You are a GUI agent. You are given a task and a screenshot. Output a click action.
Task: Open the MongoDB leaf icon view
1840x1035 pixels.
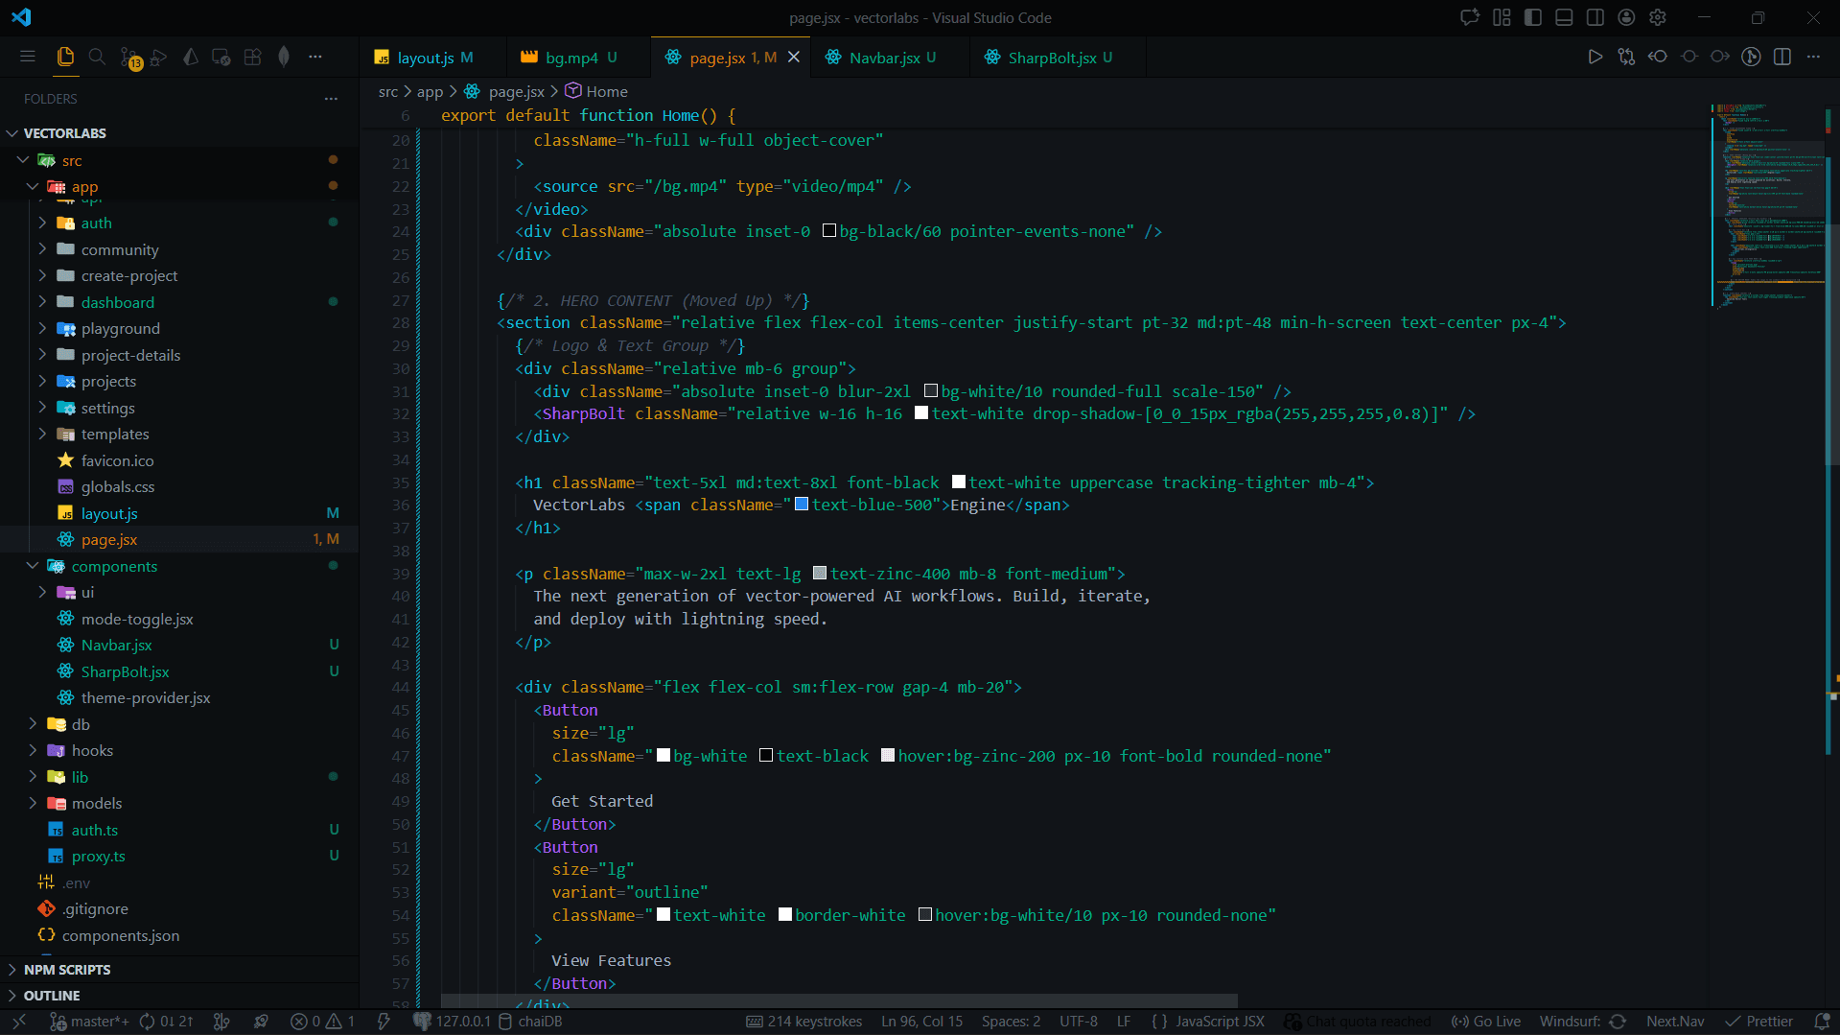click(x=284, y=57)
